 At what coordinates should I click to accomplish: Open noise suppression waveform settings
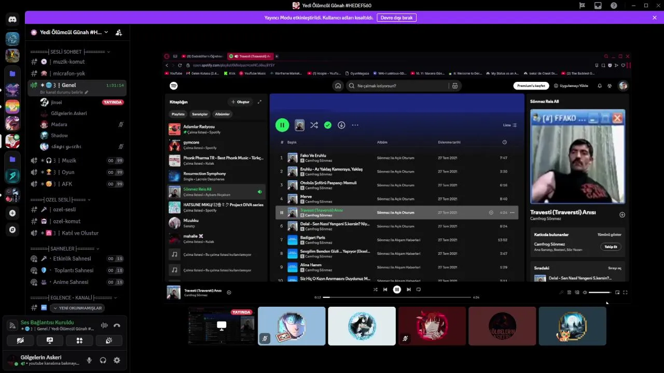(104, 325)
